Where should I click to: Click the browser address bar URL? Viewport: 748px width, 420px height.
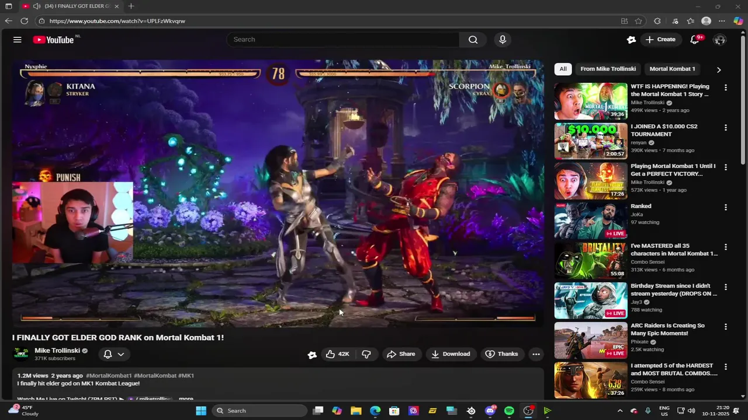117,21
